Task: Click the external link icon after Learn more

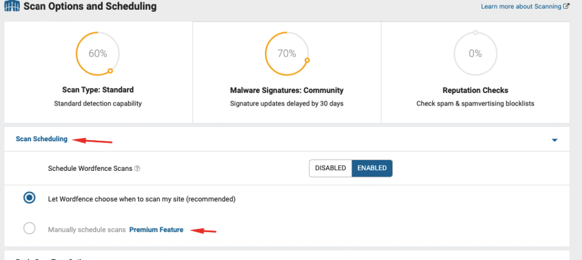Action: 566,6
